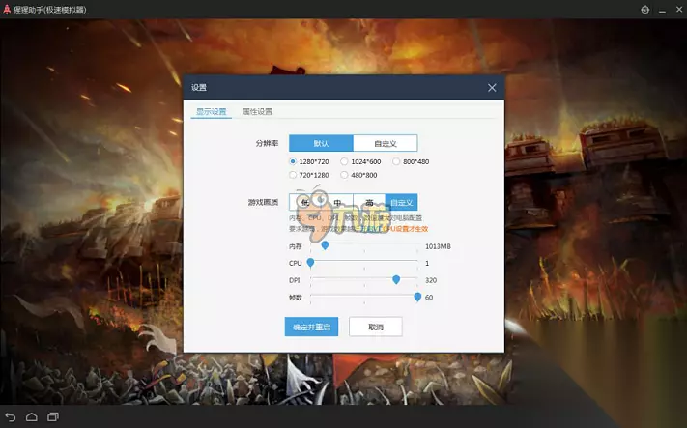The width and height of the screenshot is (687, 428).
Task: Switch to the 显示设置 tab
Action: click(x=212, y=112)
